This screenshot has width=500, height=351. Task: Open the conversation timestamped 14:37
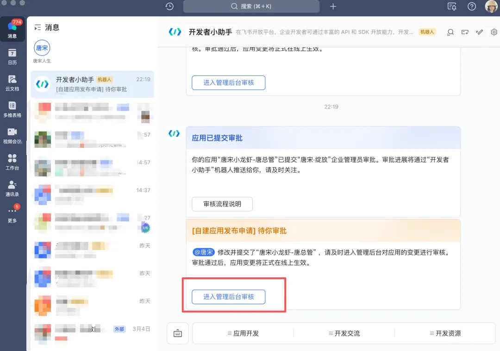click(x=92, y=195)
